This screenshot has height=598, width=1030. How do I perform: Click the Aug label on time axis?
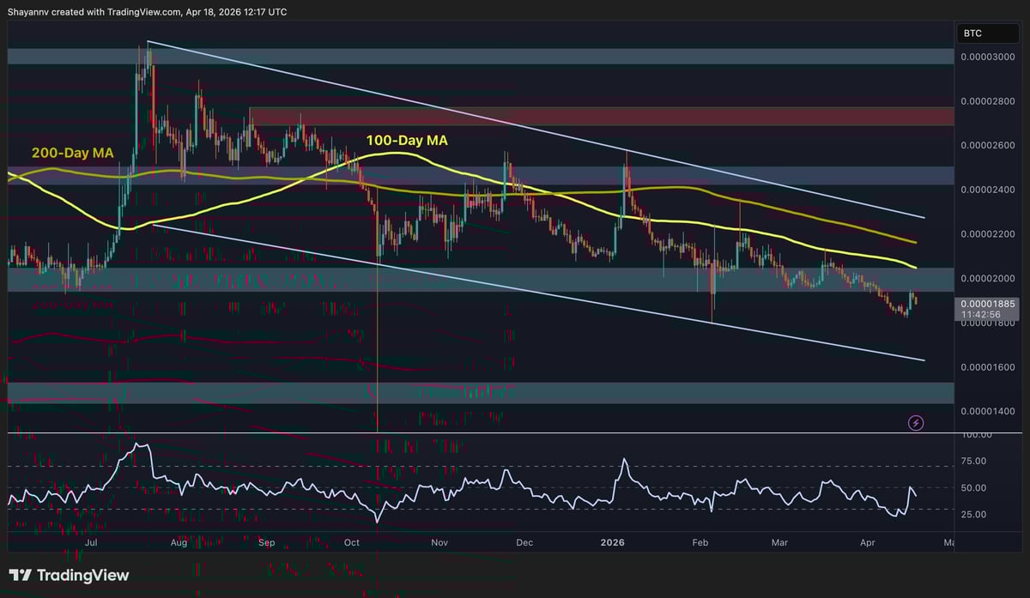[x=179, y=543]
